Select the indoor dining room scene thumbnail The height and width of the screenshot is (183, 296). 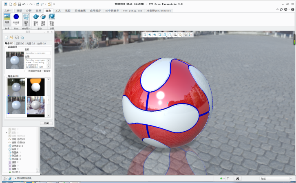(36, 105)
